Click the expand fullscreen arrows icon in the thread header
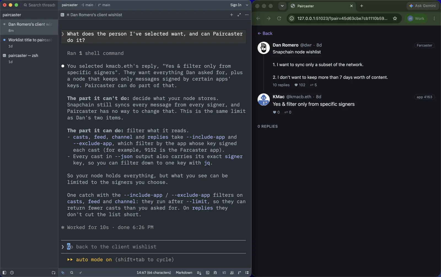441x277 pixels. pyautogui.click(x=239, y=15)
